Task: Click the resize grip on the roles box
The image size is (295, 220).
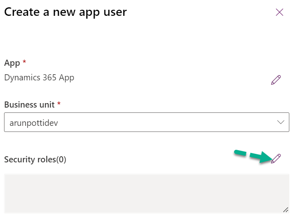Action: (286, 209)
